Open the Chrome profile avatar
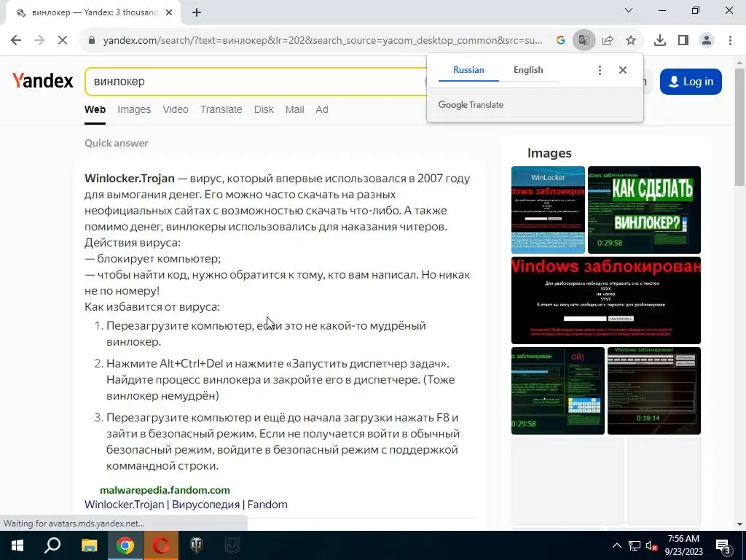This screenshot has width=746, height=560. point(707,41)
